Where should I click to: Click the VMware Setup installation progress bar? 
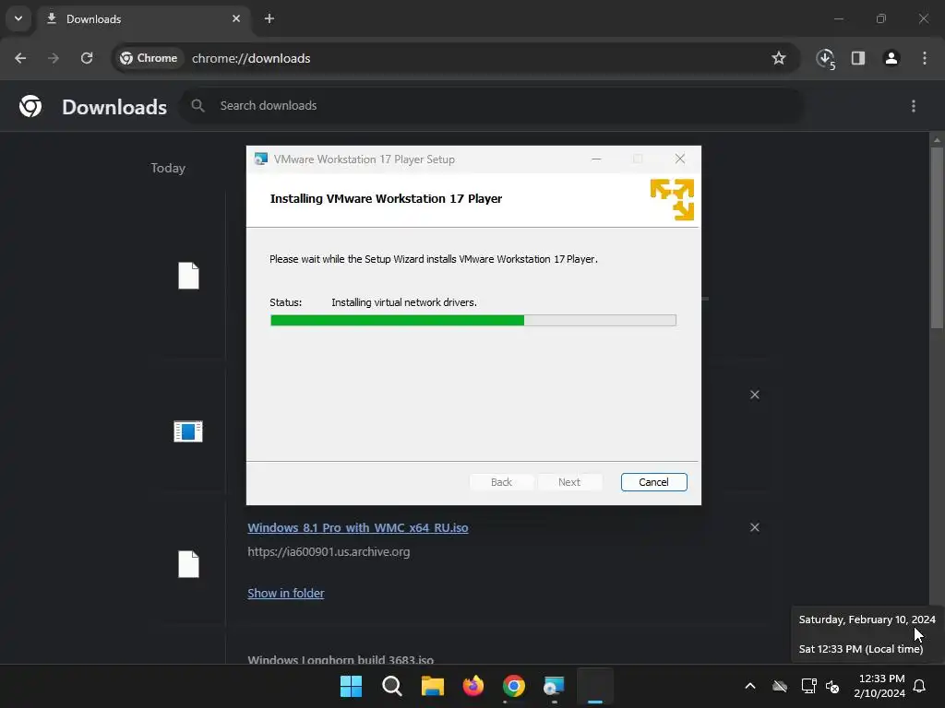473,320
